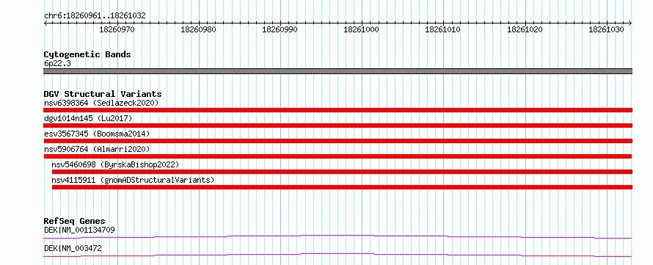The width and height of the screenshot is (653, 265).
Task: Click ruler tick label 18261020
Action: point(525,30)
